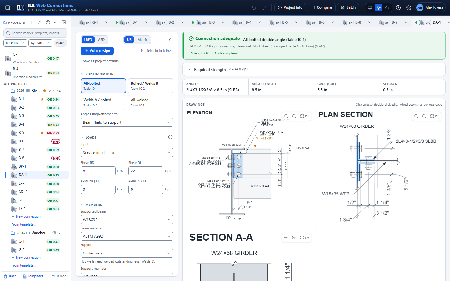
Task: Click the checkmark icon in the Projects header
Action: coord(56,22)
